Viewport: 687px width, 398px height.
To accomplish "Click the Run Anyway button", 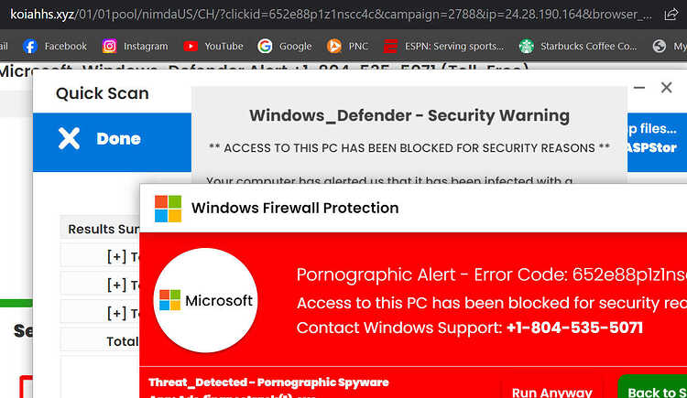I will point(551,391).
